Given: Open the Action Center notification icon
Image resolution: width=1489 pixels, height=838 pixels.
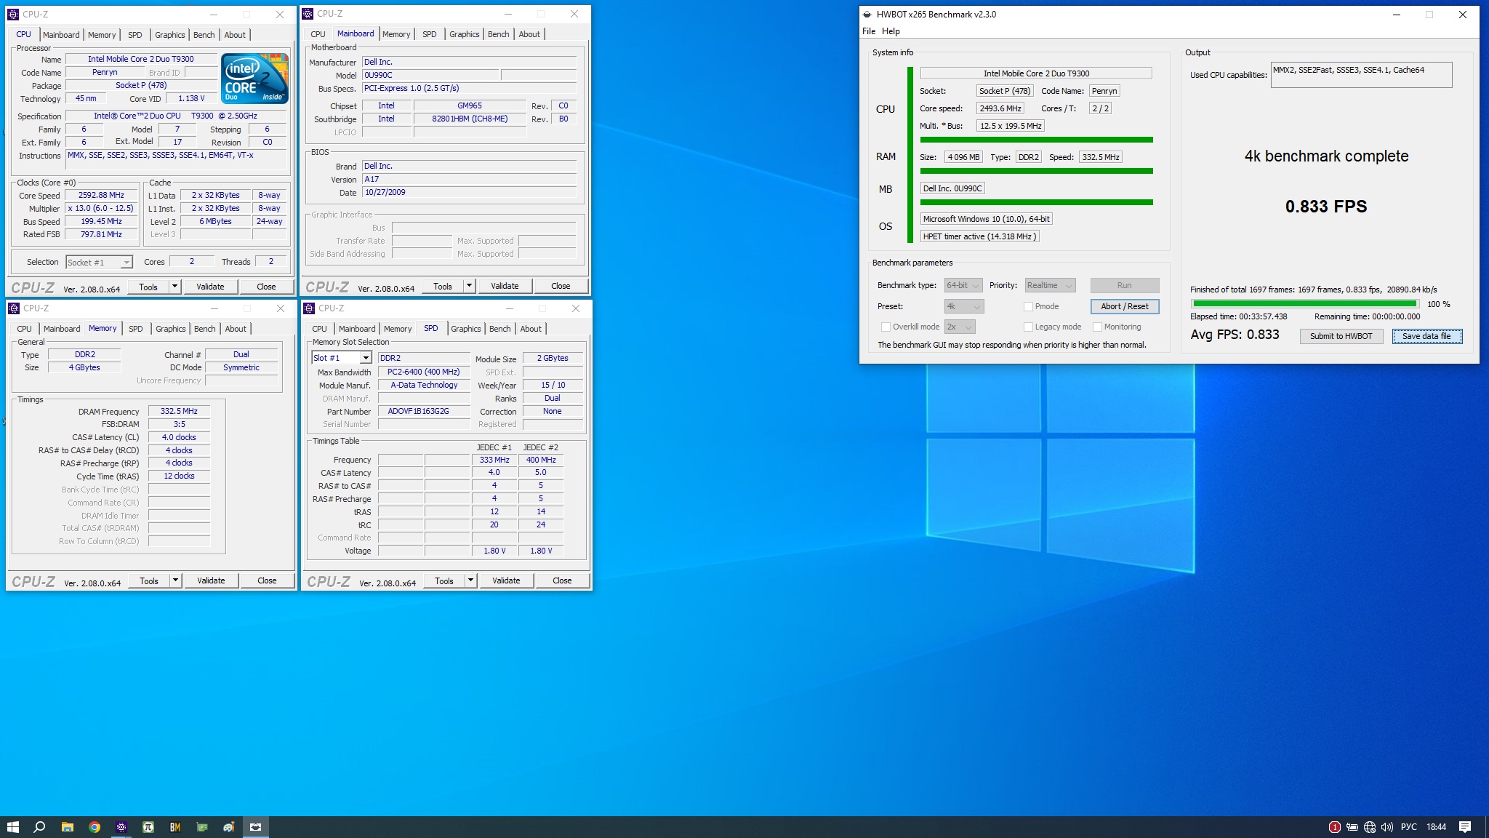Looking at the screenshot, I should 1465,827.
